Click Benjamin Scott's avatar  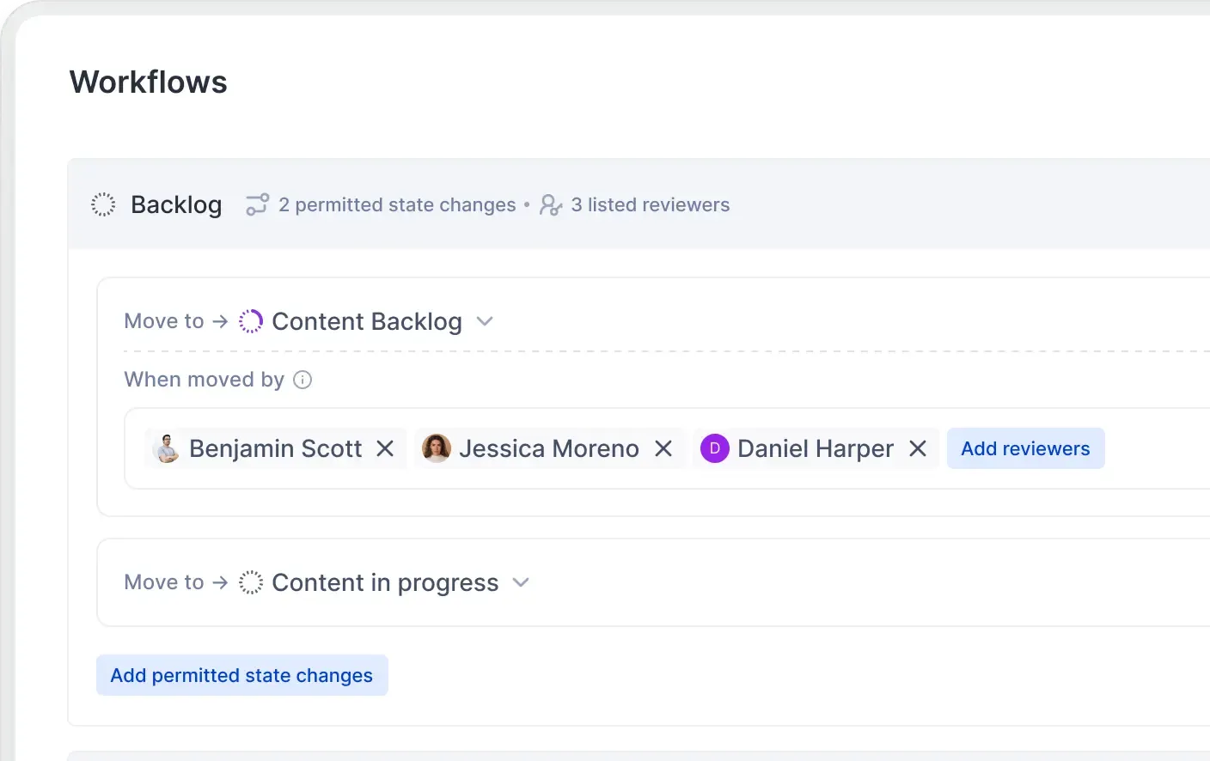point(167,448)
